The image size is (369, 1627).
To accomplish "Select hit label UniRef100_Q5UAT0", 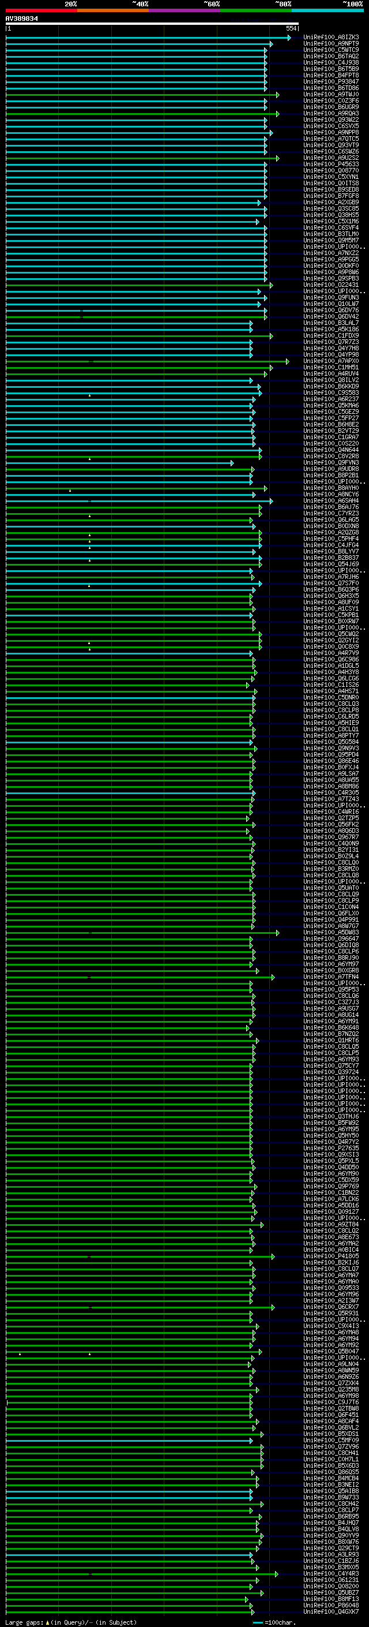I will click(331, 888).
